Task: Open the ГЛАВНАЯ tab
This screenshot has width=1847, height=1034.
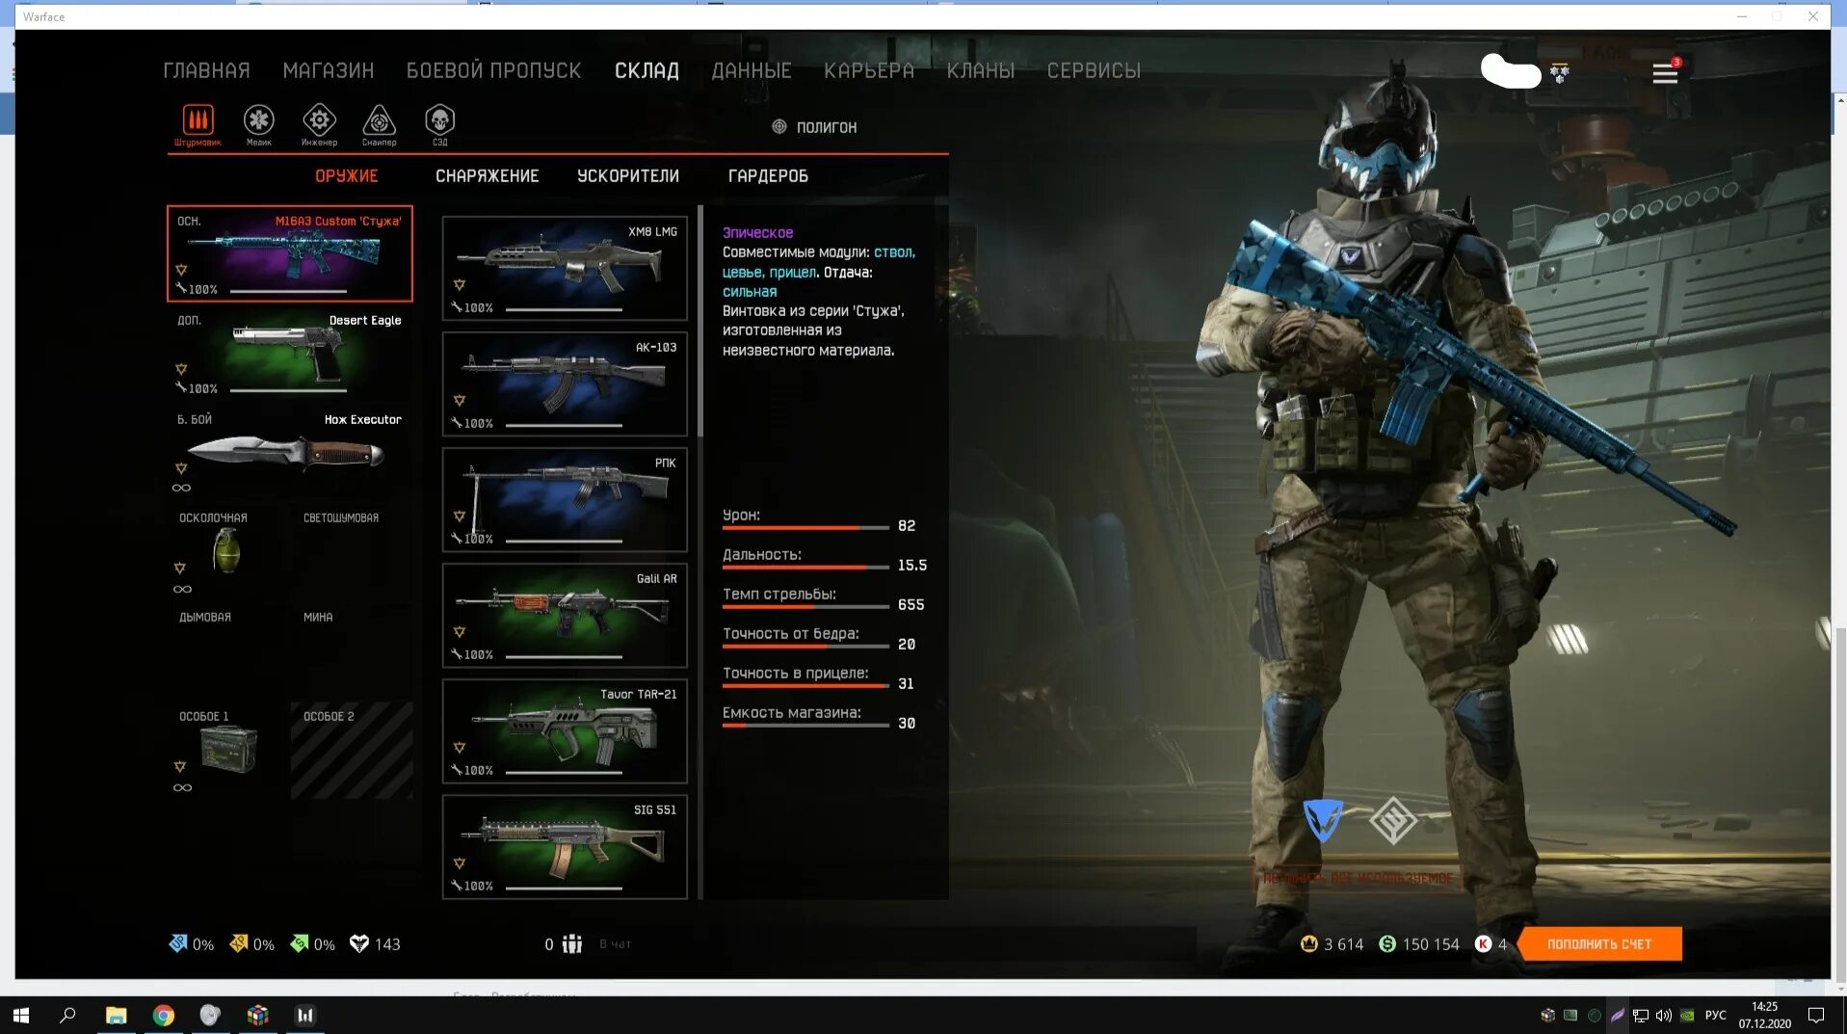Action: click(206, 70)
